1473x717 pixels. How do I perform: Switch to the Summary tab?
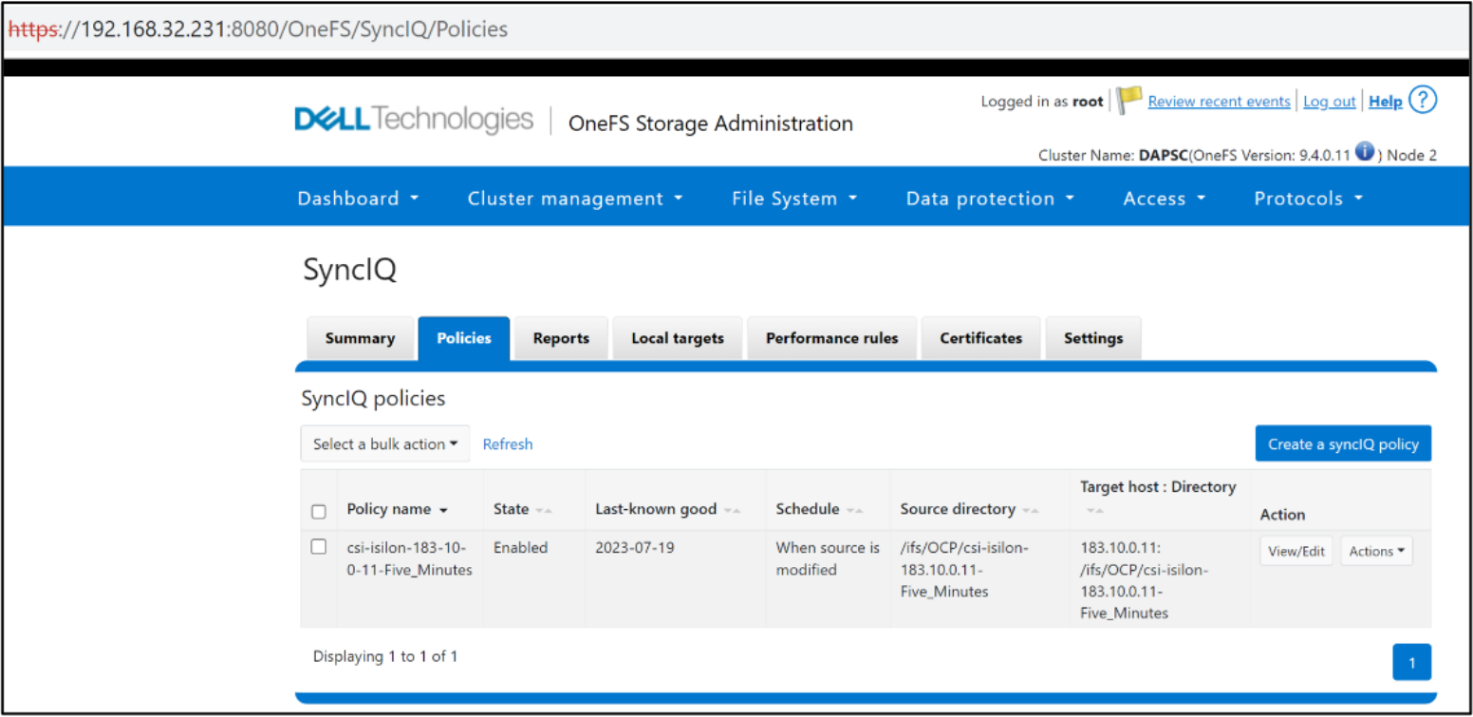[x=360, y=339]
